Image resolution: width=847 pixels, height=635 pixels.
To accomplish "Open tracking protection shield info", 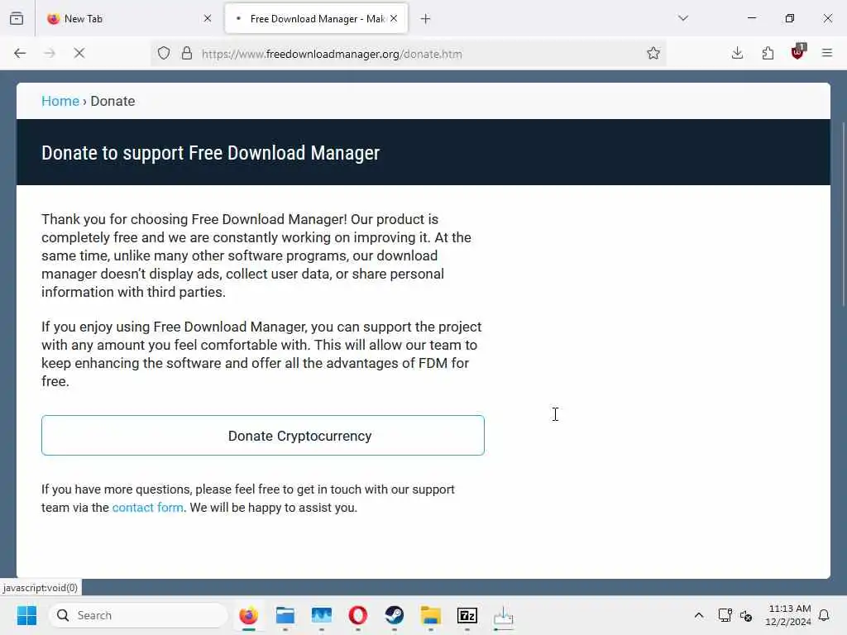I will click(164, 54).
